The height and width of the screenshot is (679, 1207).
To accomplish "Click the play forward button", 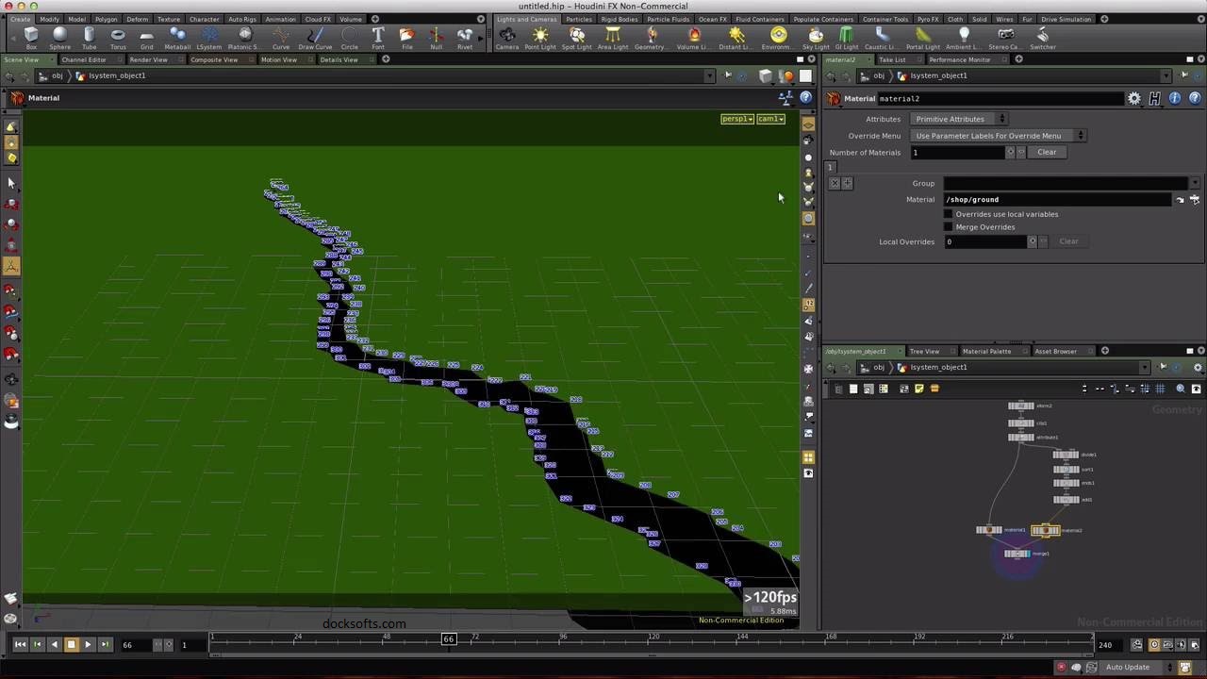I will pos(88,644).
